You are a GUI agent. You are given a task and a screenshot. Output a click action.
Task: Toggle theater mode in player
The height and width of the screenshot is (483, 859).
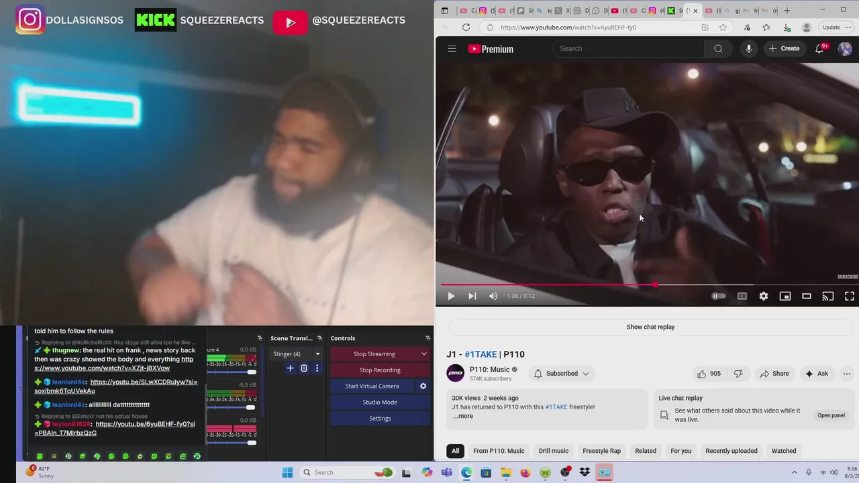tap(807, 296)
